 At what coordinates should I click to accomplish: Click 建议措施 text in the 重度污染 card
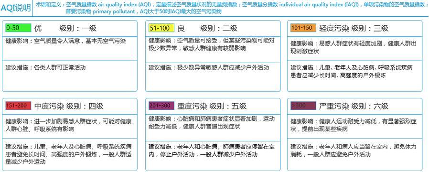point(212,150)
